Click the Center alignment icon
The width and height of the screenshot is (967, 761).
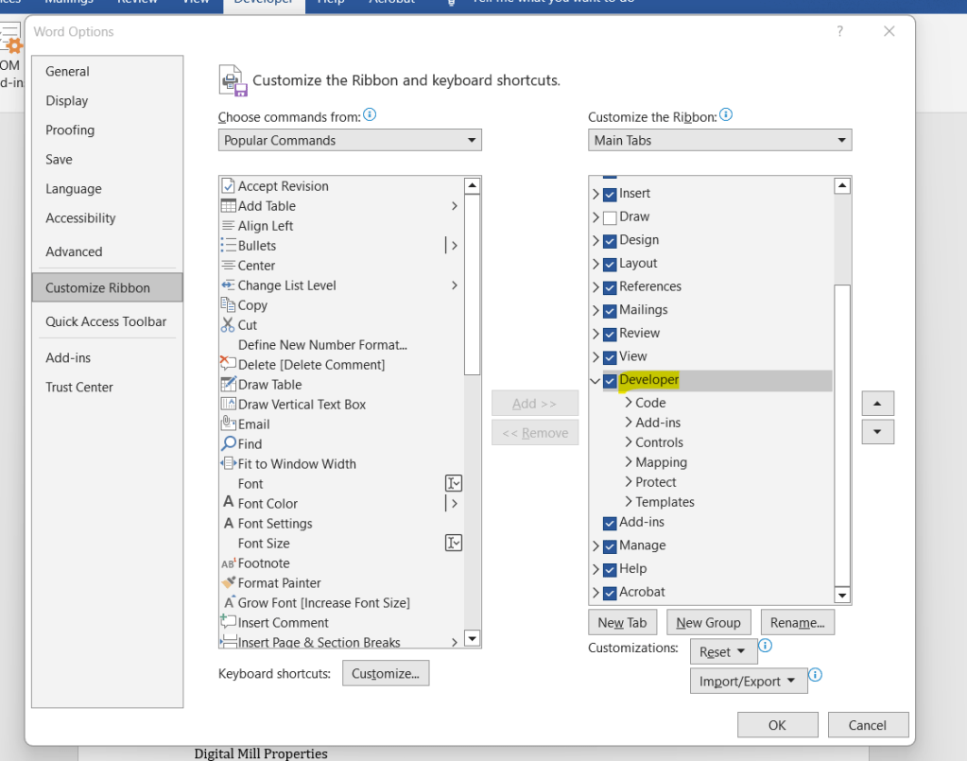click(228, 266)
